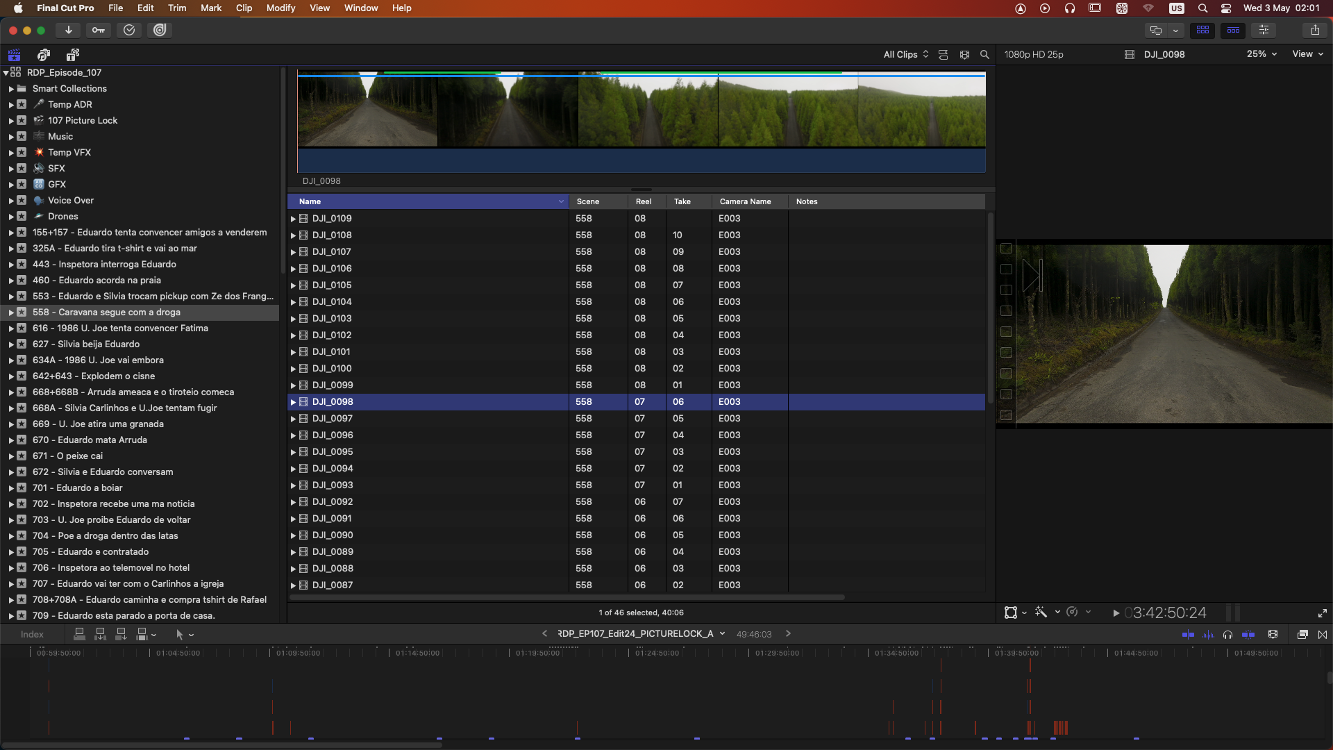Click the Index button
The width and height of the screenshot is (1333, 750).
[x=32, y=634]
